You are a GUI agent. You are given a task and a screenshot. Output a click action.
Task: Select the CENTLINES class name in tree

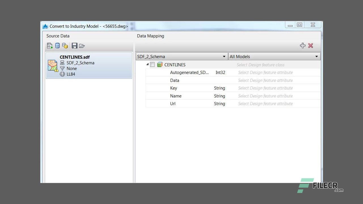click(175, 65)
